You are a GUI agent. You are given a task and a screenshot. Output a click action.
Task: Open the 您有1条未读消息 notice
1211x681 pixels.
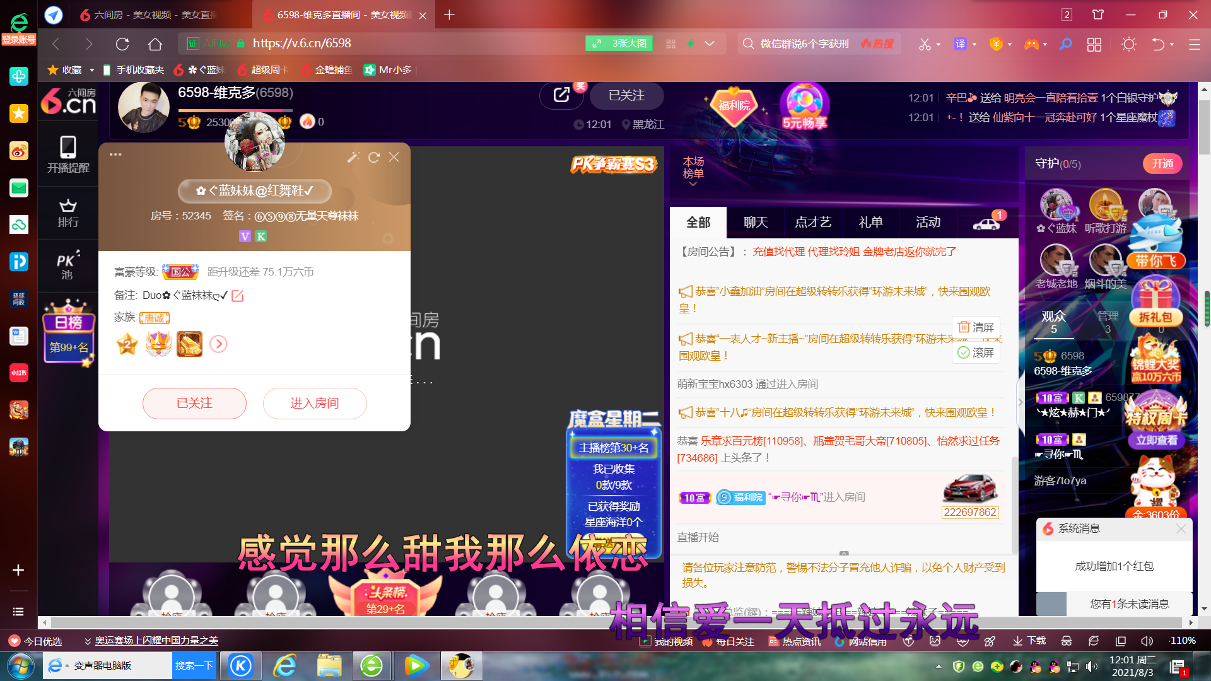pyautogui.click(x=1129, y=604)
